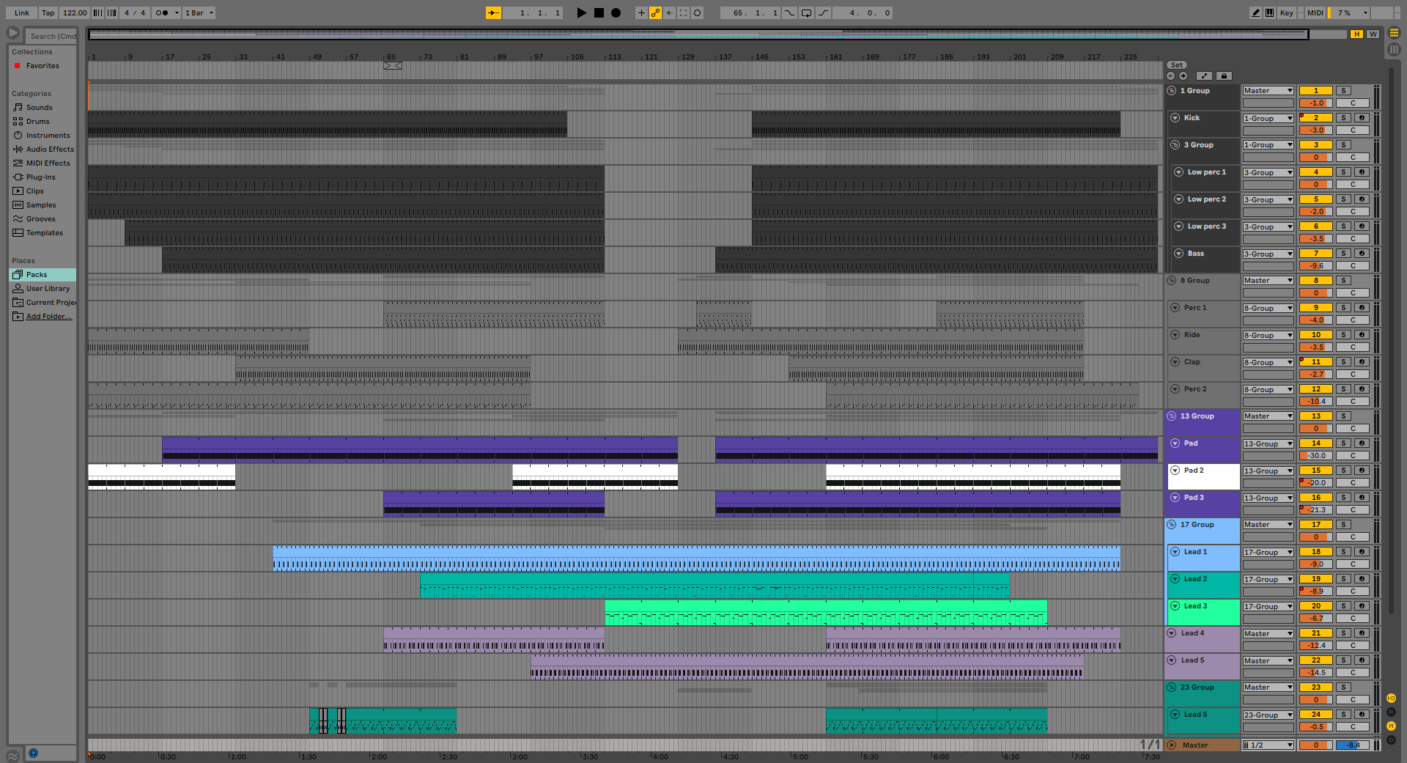Solo the 13 Group track
Image resolution: width=1407 pixels, height=763 pixels.
point(1343,416)
